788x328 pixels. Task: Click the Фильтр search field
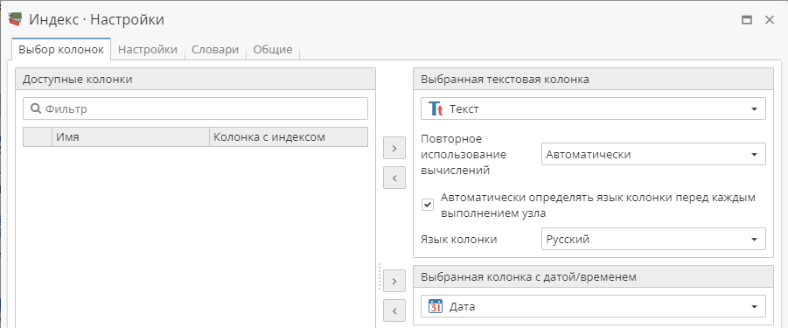[196, 108]
